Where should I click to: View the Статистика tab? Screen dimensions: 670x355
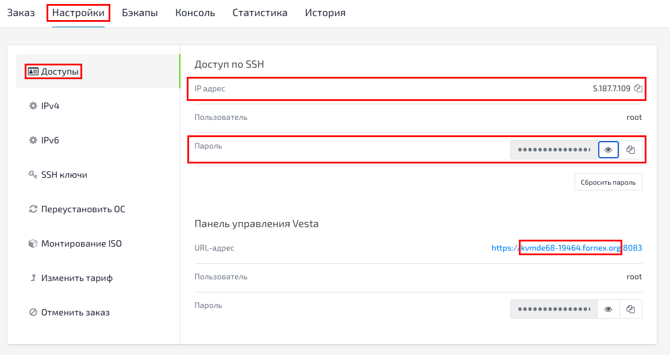(260, 13)
